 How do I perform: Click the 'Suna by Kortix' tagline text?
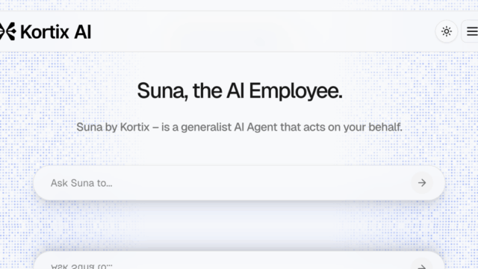(113, 127)
